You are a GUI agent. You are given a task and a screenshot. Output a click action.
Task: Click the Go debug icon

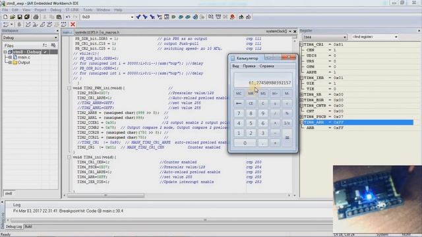[64, 24]
